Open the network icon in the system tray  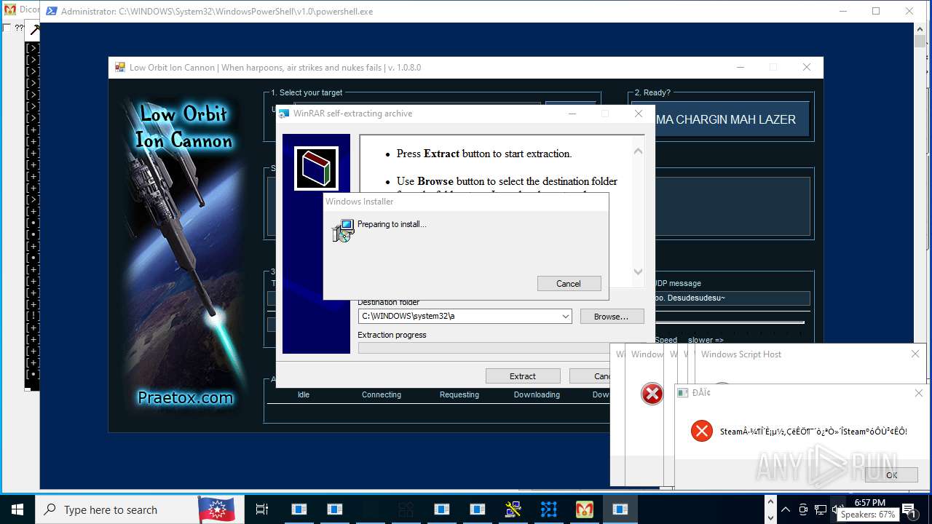[821, 509]
